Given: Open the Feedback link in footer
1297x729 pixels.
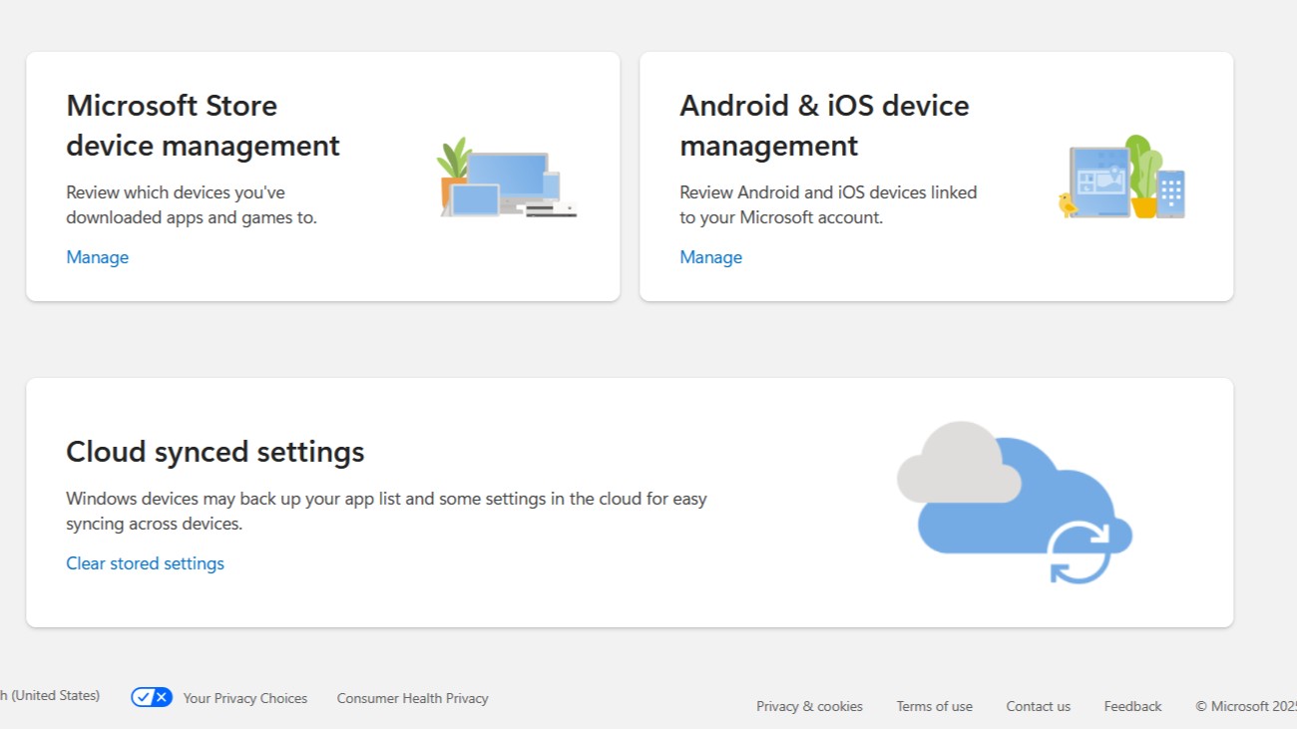Looking at the screenshot, I should click(1132, 706).
